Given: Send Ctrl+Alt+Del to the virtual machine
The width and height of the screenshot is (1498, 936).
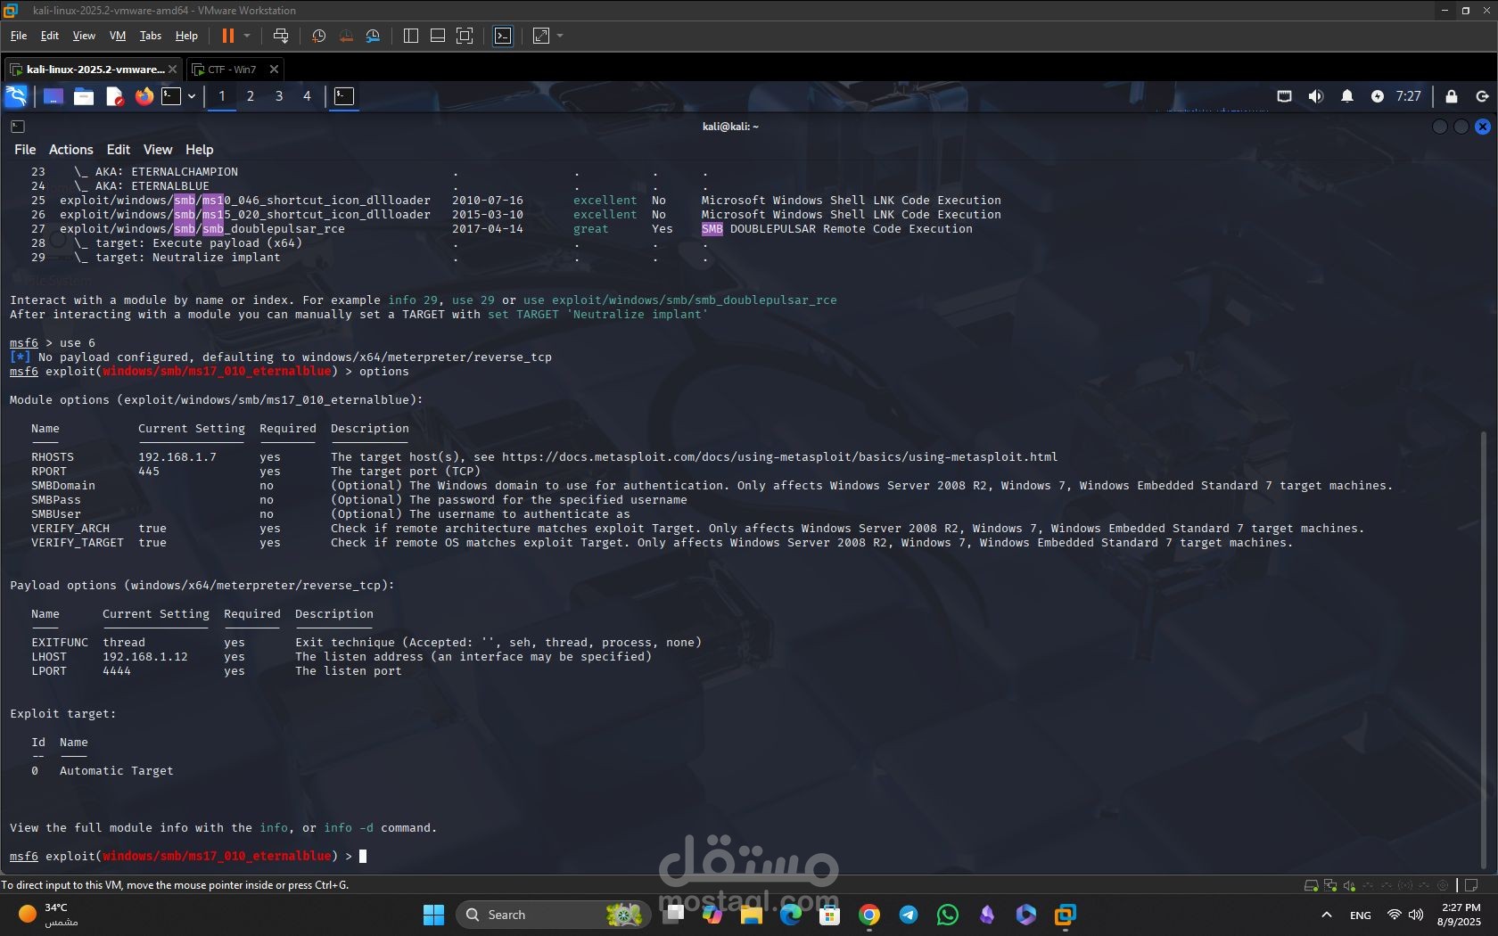Looking at the screenshot, I should point(281,36).
